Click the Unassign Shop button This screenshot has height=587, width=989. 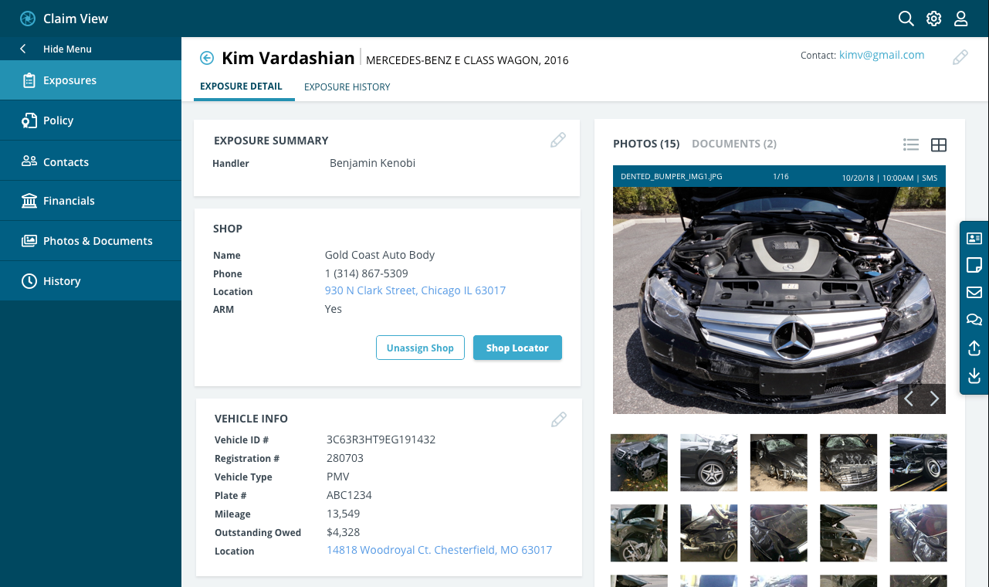point(420,348)
